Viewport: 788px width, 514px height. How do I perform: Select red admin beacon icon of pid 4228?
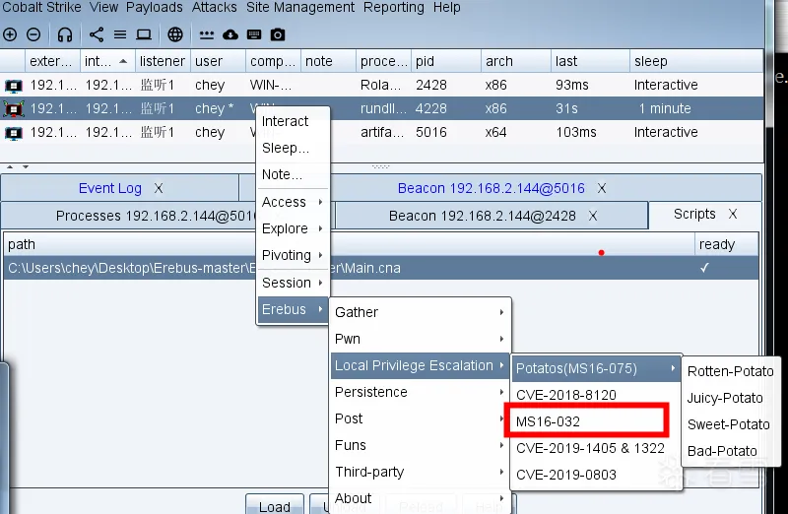pos(13,108)
